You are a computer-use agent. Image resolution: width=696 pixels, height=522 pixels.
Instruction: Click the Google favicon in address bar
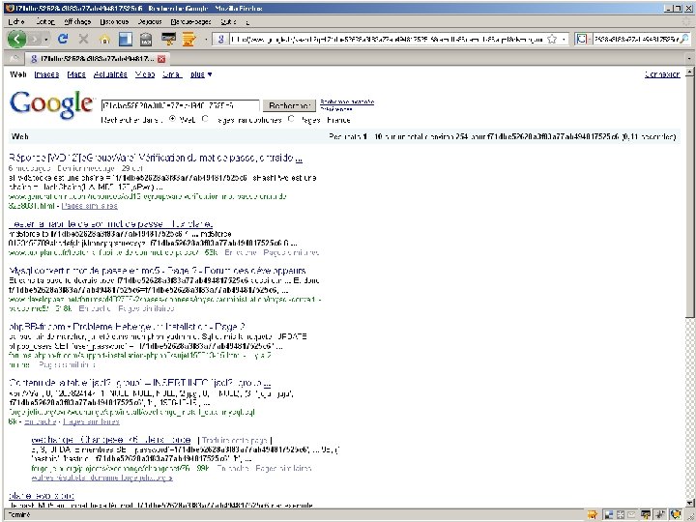pyautogui.click(x=220, y=40)
